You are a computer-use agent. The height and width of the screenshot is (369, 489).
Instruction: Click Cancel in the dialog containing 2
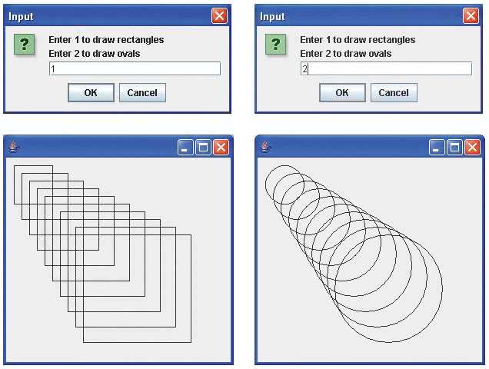pyautogui.click(x=394, y=93)
